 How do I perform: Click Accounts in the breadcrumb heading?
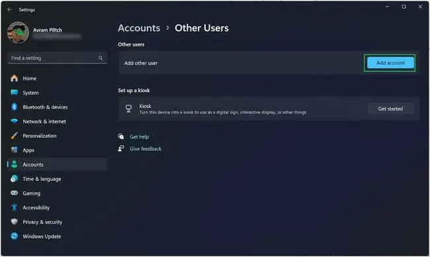pos(139,28)
